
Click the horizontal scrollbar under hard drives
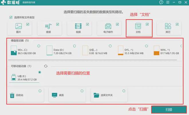pos(92,60)
